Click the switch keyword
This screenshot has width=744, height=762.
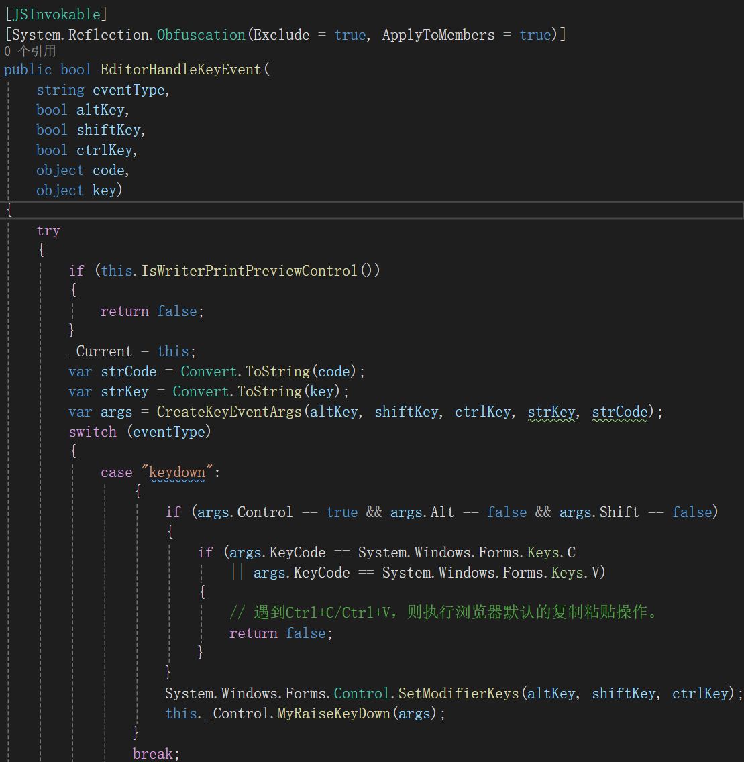(x=93, y=432)
